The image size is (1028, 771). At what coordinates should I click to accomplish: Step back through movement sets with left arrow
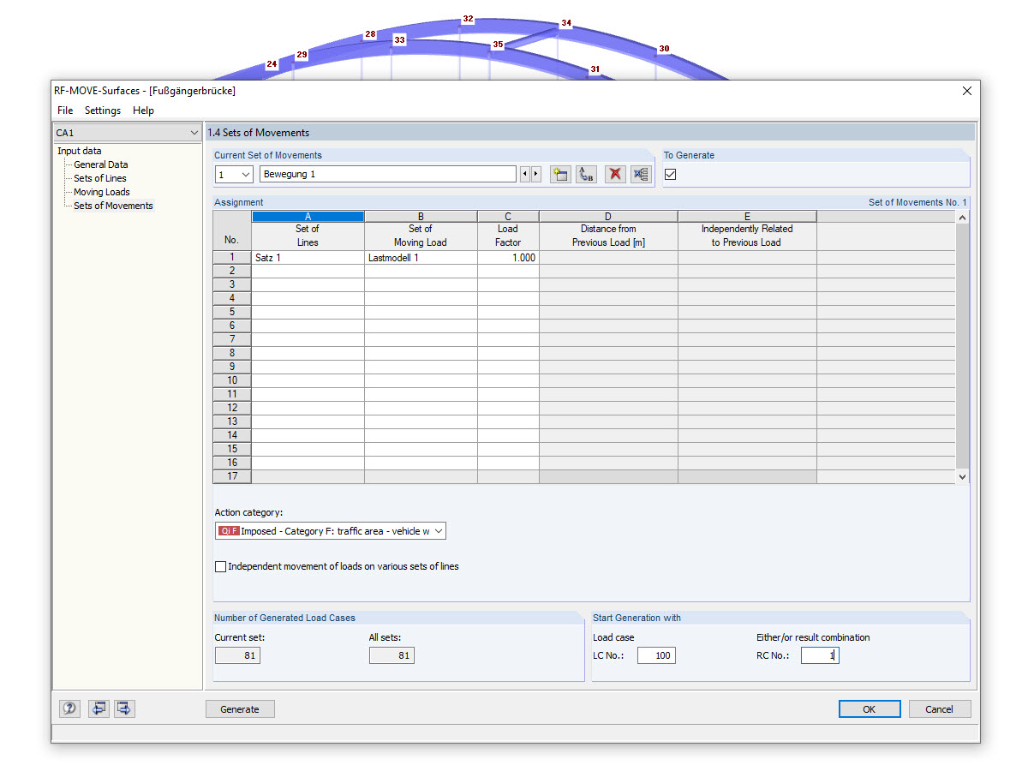tap(525, 174)
